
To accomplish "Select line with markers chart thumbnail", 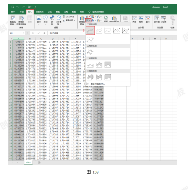I will coord(116,30).
